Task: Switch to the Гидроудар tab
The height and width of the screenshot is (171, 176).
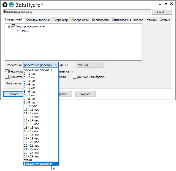Action: [x=60, y=20]
